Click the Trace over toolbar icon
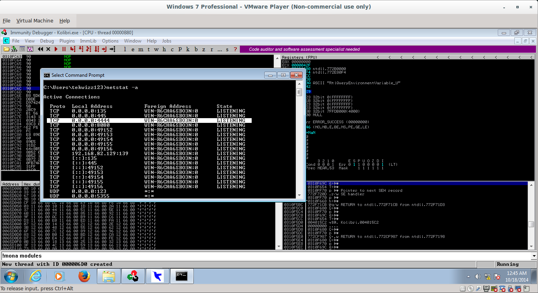The height and width of the screenshot is (293, 538). (96, 49)
